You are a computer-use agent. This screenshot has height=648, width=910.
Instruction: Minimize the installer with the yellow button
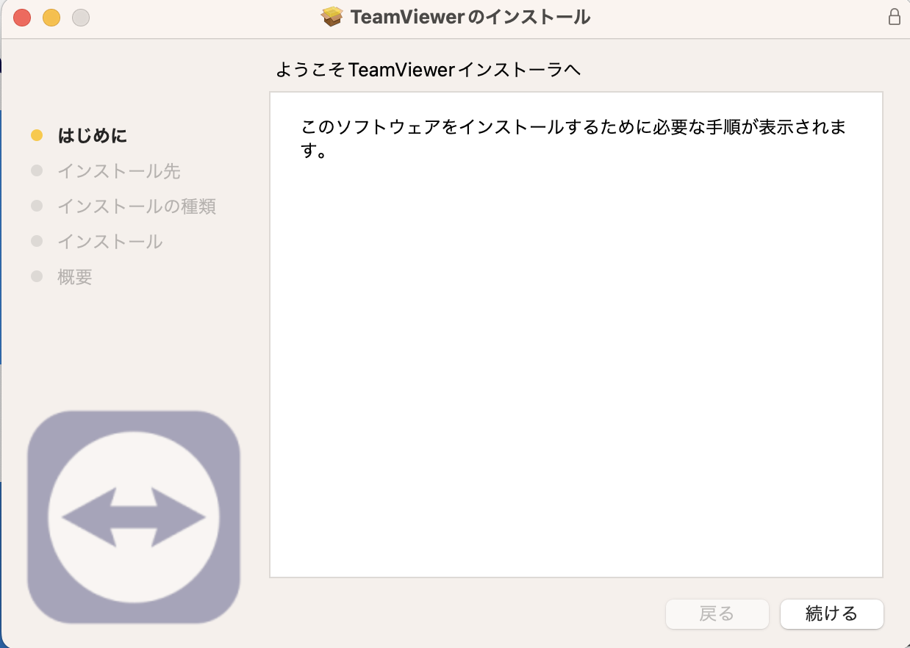pyautogui.click(x=51, y=17)
